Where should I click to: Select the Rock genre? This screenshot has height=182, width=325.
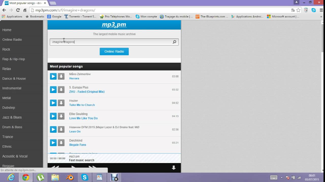[x=6, y=49]
